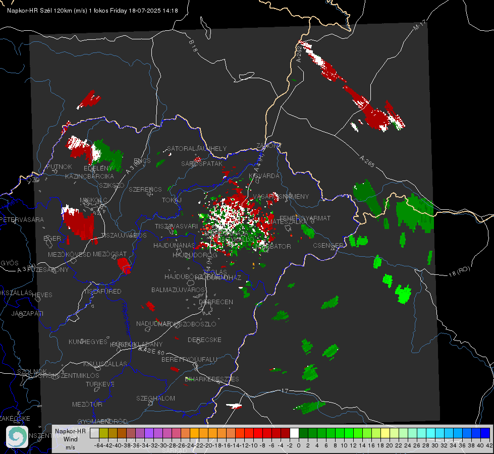This screenshot has width=494, height=454.
Task: Click the MISKOLC city label
Action: coord(93,200)
